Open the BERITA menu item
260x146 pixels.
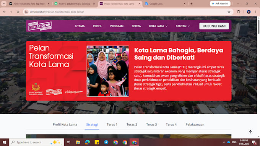coord(136,26)
